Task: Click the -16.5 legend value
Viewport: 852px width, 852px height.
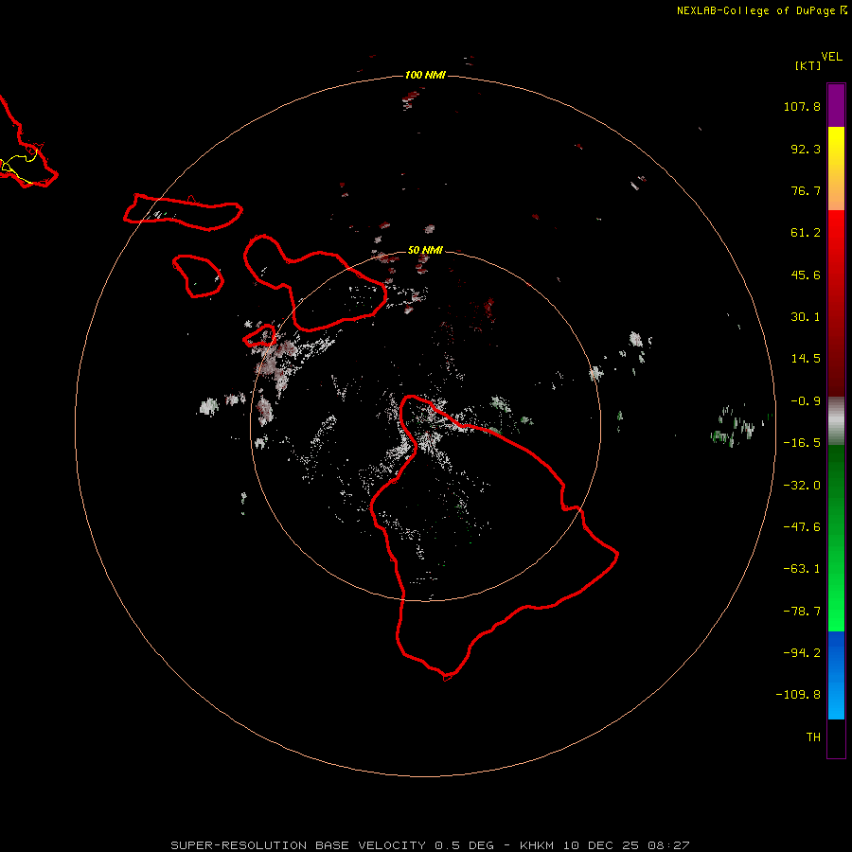Action: [802, 443]
